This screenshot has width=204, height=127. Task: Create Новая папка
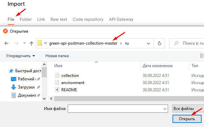coord(57,56)
